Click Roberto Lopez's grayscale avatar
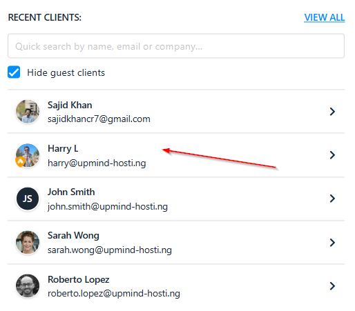 [x=28, y=285]
